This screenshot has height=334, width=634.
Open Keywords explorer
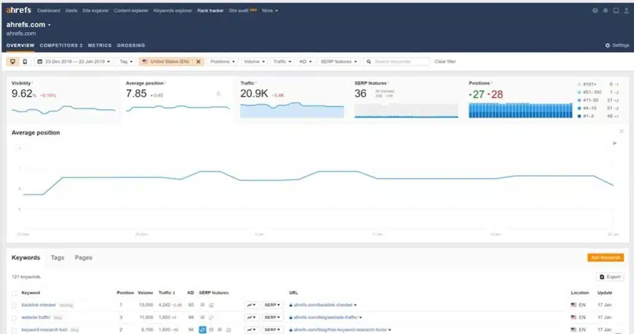pos(173,11)
